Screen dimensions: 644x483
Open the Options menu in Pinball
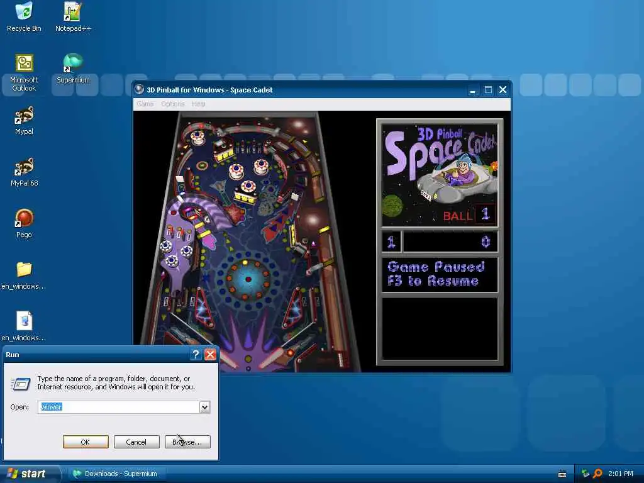point(173,104)
